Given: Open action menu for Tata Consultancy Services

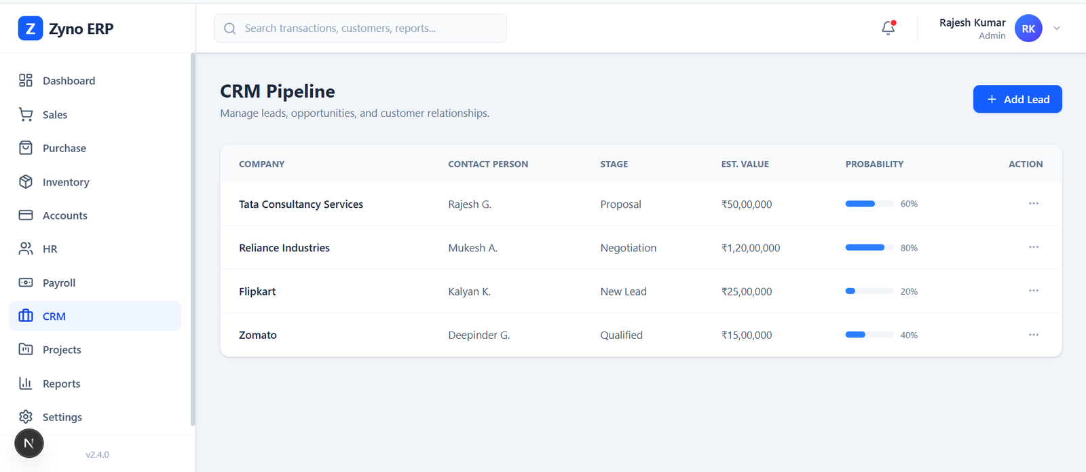Looking at the screenshot, I should pyautogui.click(x=1033, y=204).
